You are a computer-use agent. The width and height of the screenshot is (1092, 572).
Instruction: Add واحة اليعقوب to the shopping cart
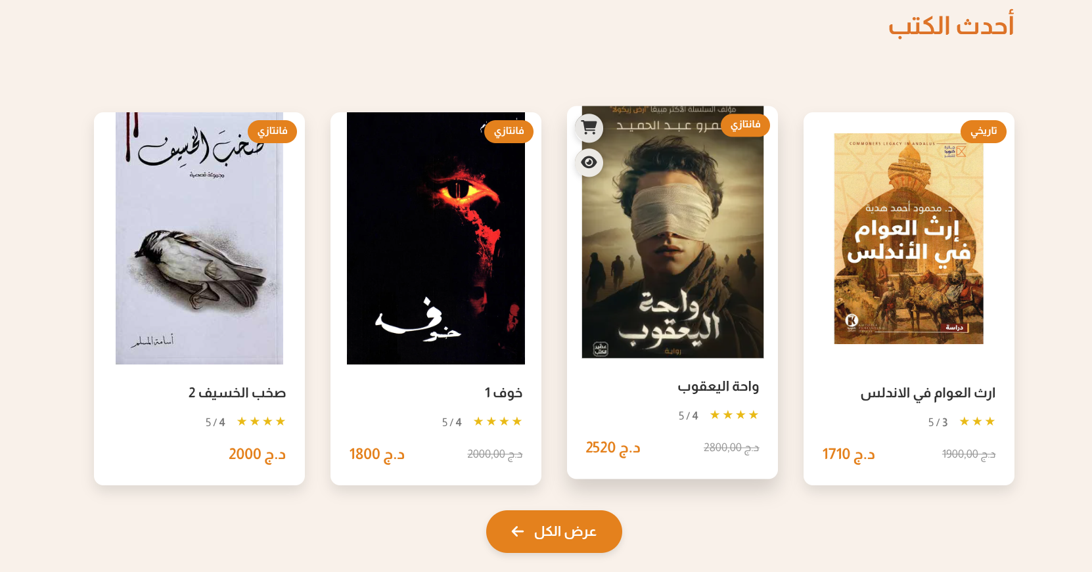[589, 128]
